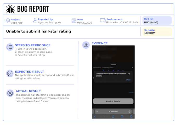Screen dimensions: 177x125
Task: Click the actual result description paragraph
Action: [43, 98]
